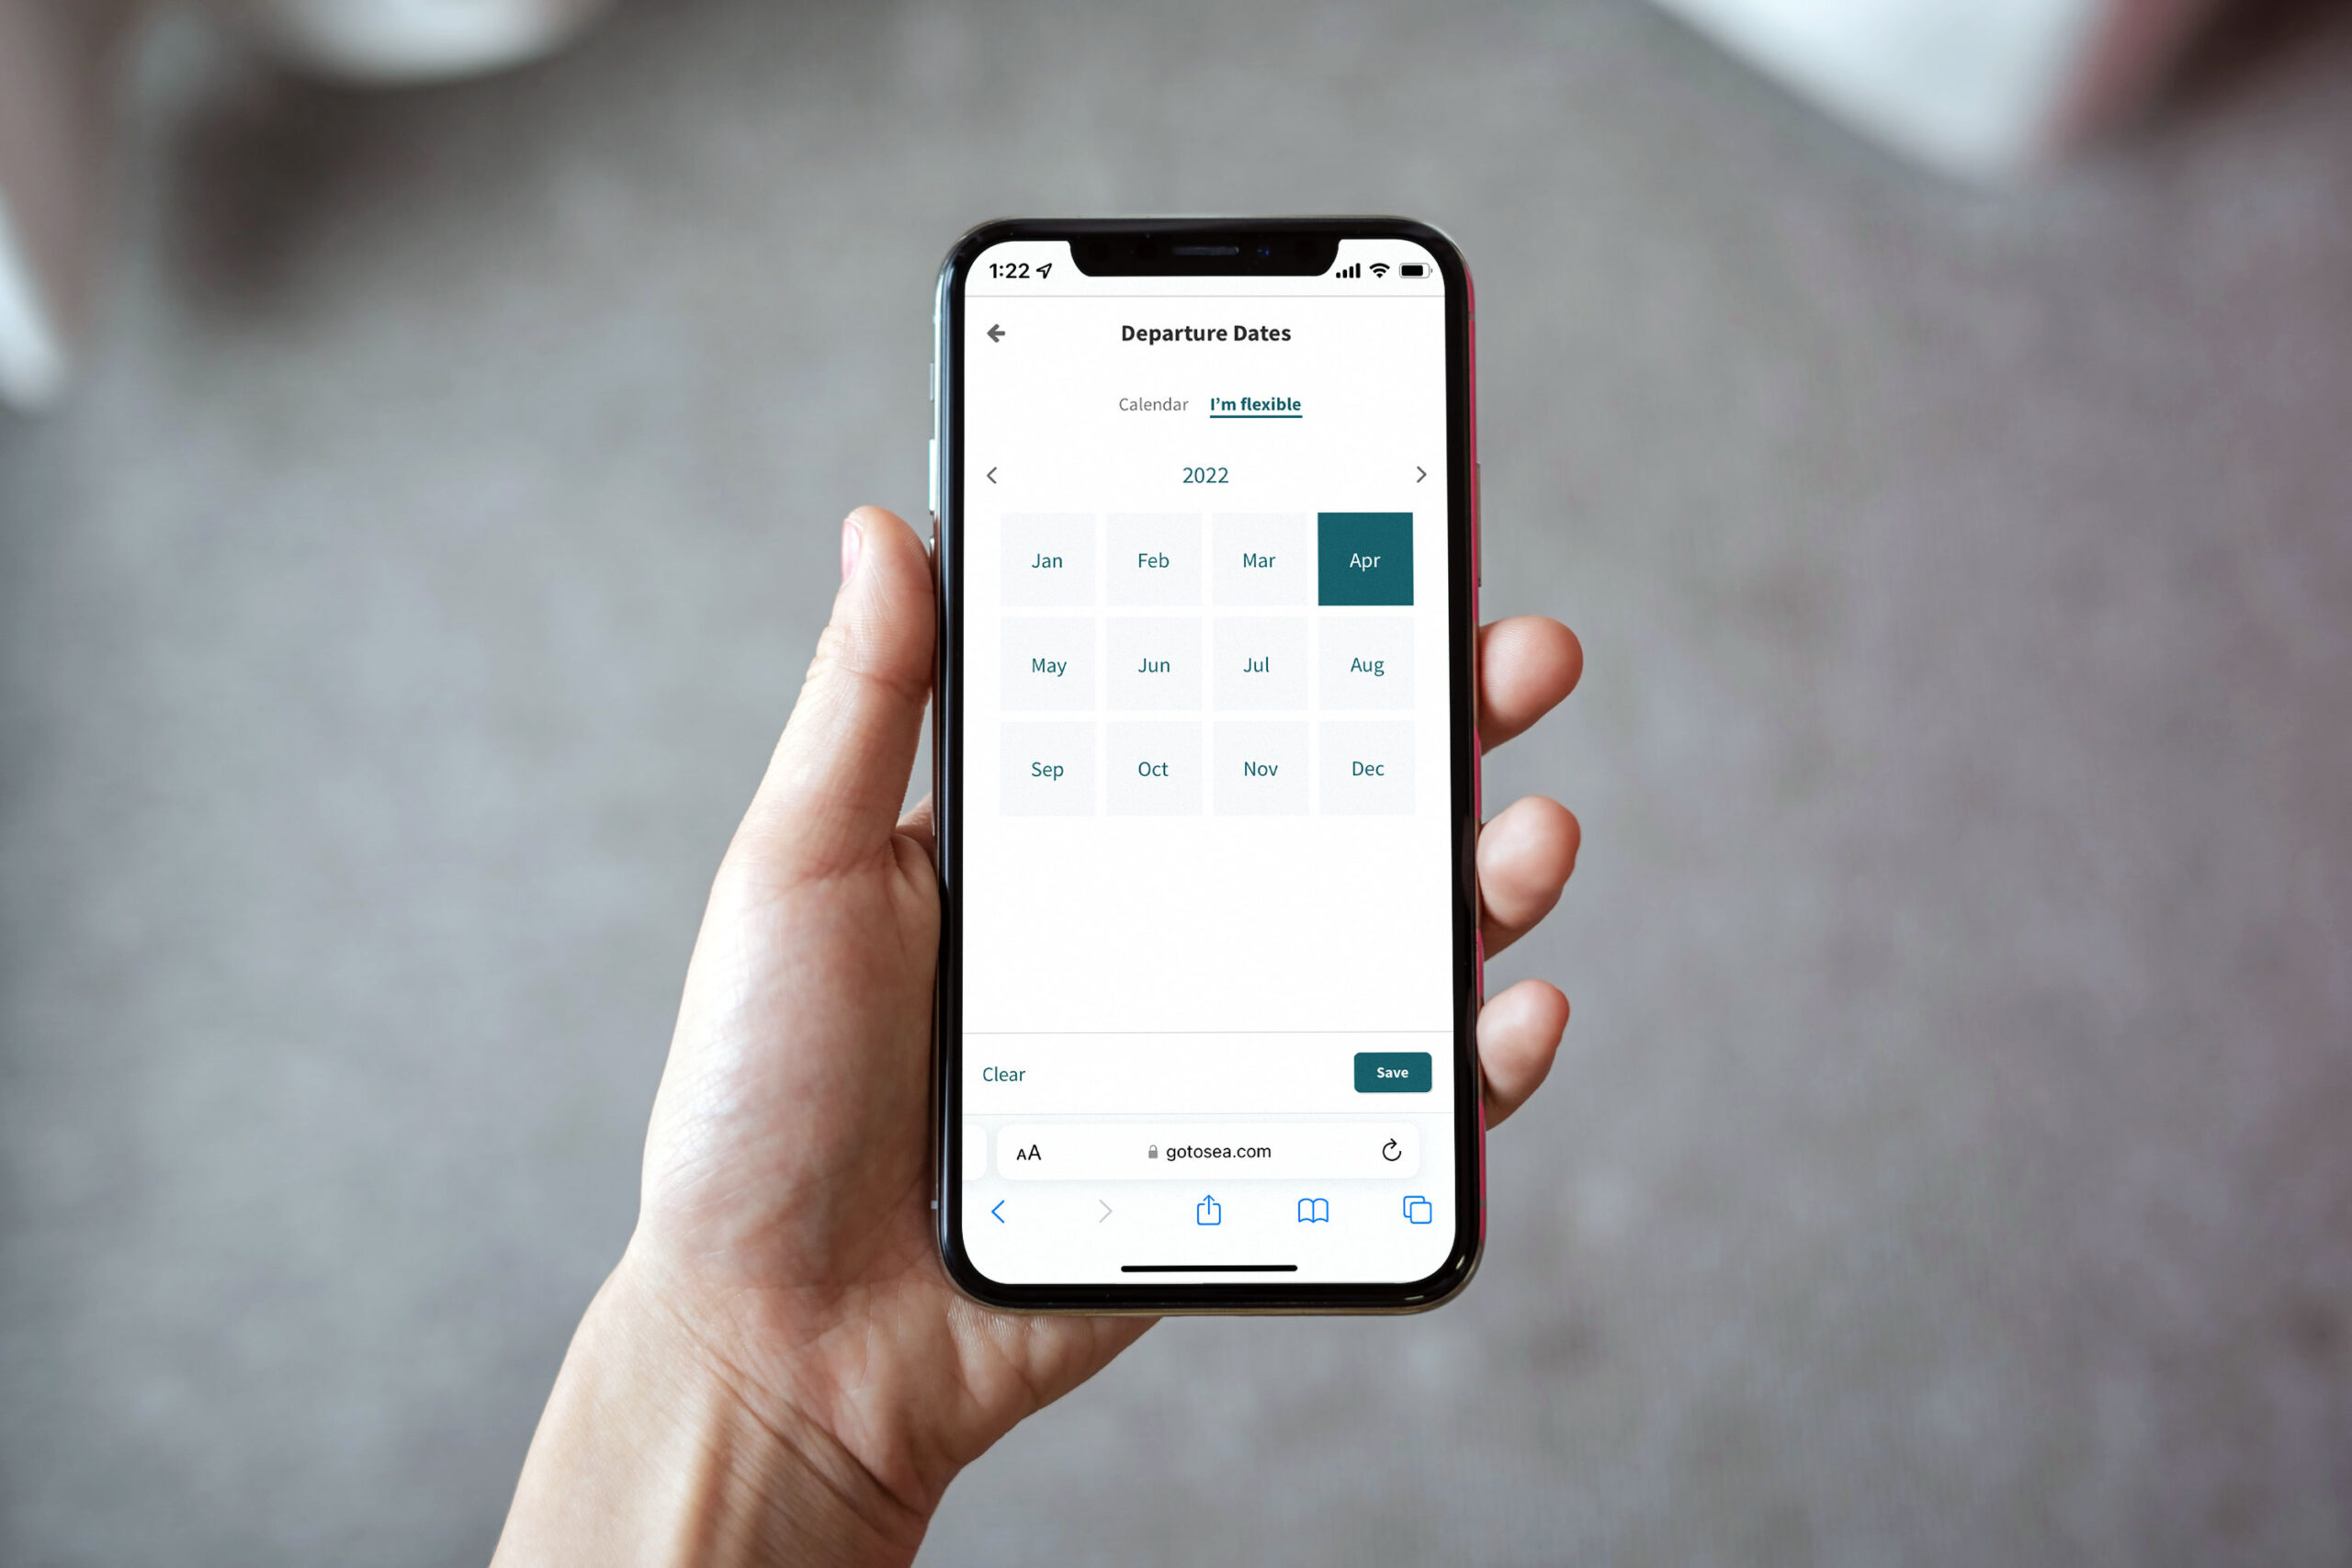Select May as departure month
Image resolution: width=2352 pixels, height=1568 pixels.
coord(1048,665)
